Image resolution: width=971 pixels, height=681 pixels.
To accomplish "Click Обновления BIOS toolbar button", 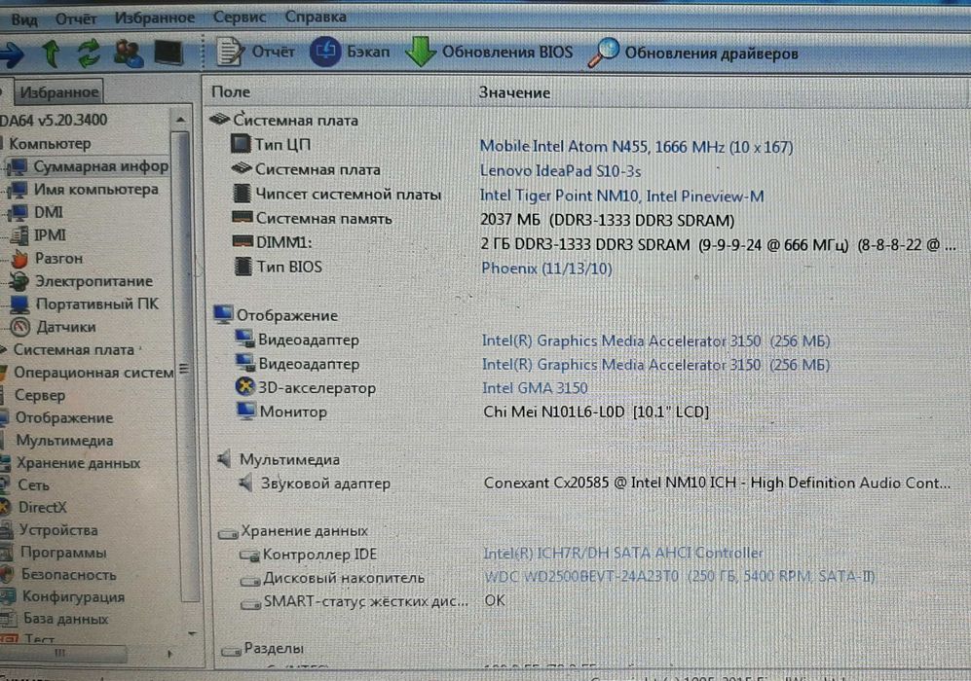I will 489,52.
